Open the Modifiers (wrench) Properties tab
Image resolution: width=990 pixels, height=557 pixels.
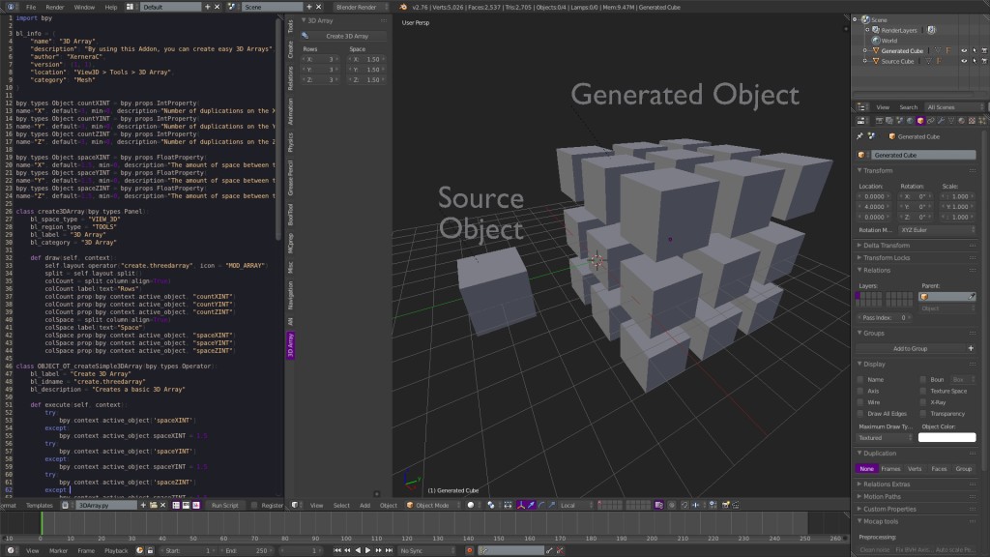point(941,120)
